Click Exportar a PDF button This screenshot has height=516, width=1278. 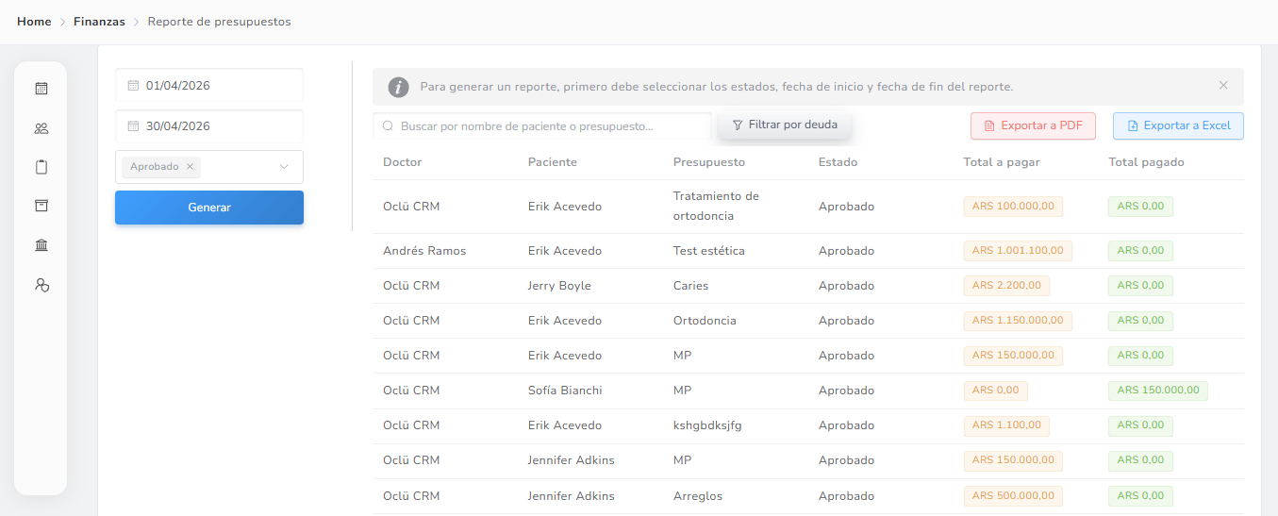[1033, 125]
